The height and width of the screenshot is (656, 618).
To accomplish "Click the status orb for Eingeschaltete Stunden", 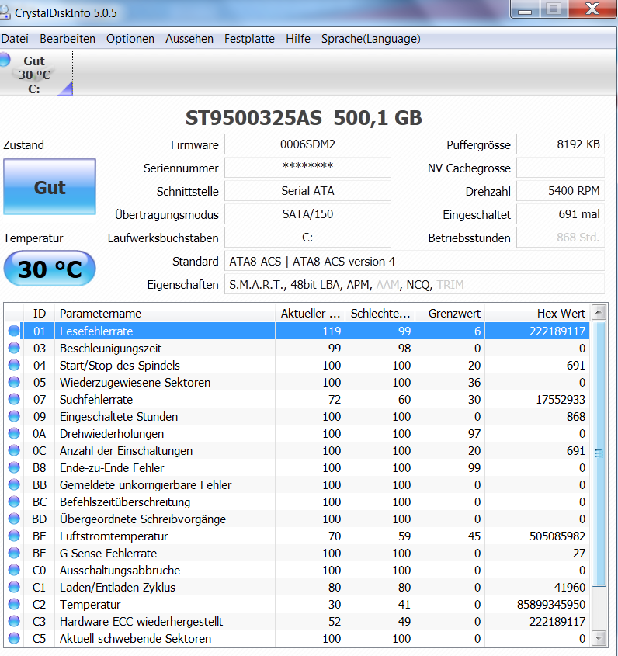I will coord(14,417).
